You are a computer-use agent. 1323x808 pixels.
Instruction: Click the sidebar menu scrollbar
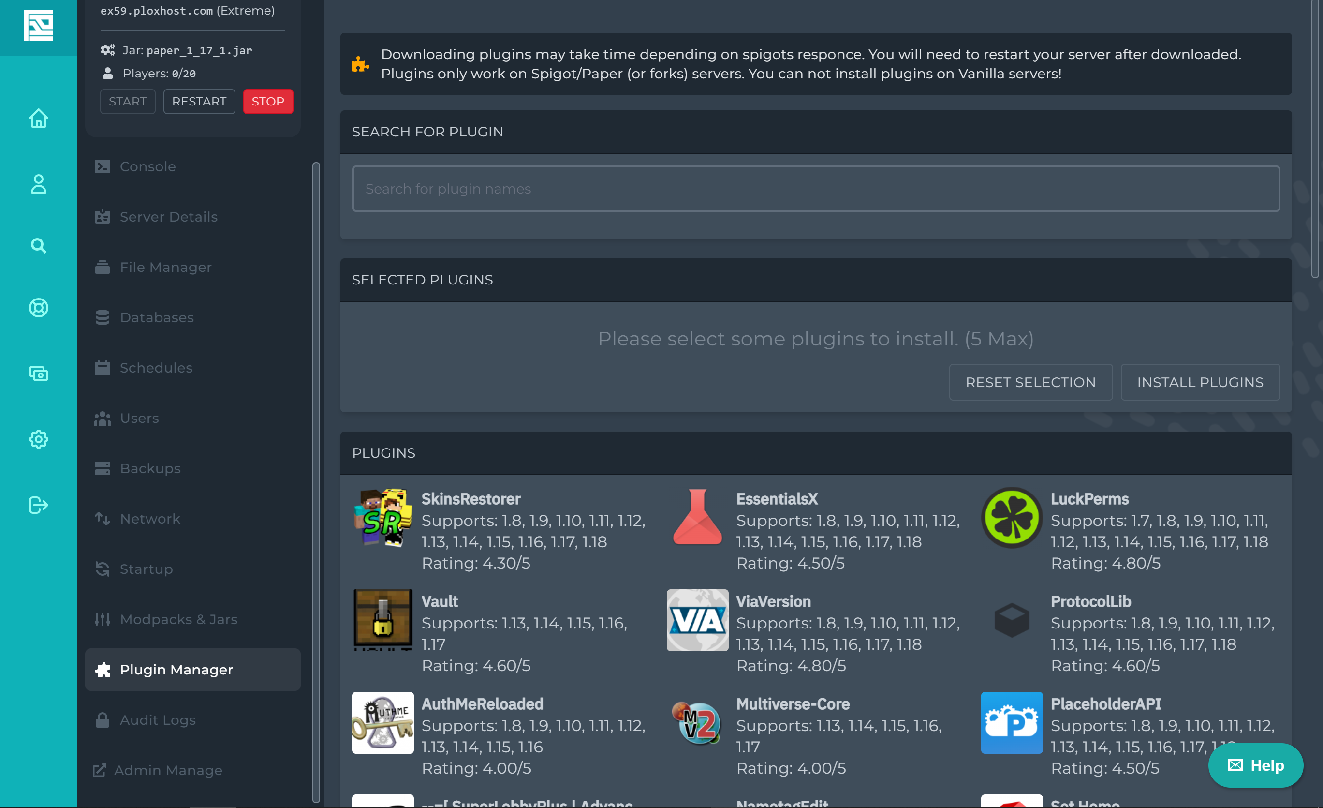click(316, 482)
